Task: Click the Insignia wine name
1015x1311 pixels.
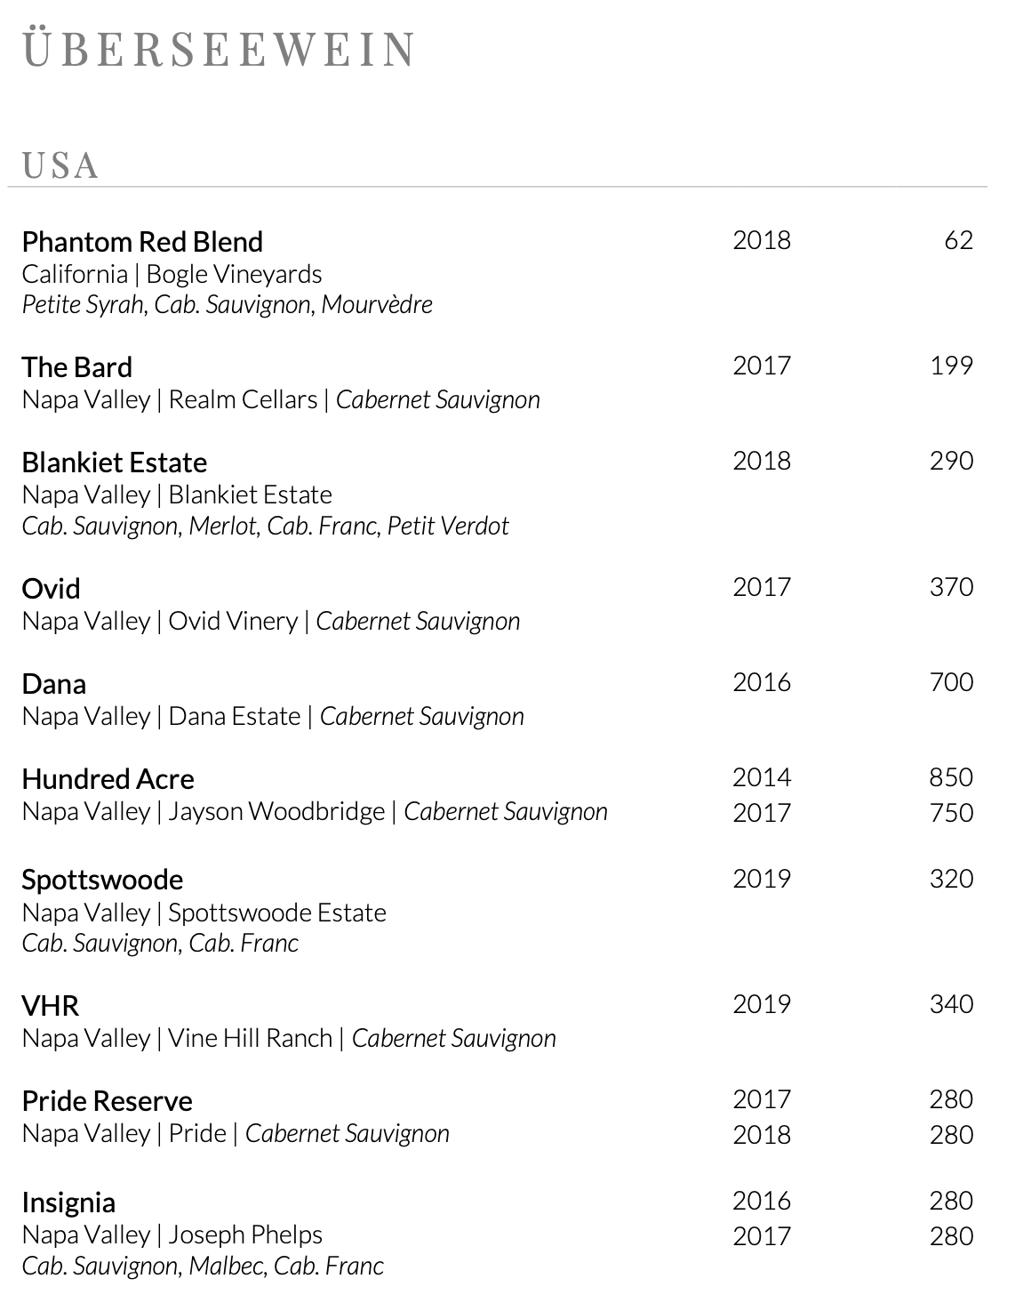Action: click(68, 1202)
